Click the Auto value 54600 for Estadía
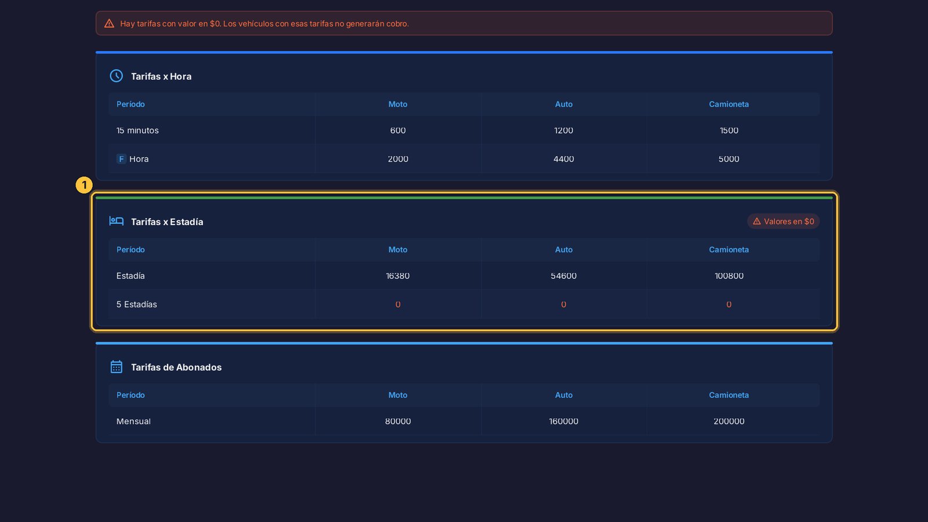Screen dimensions: 928x522 564,276
